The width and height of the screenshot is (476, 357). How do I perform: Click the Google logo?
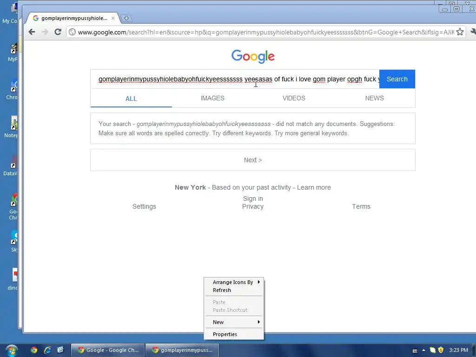tap(253, 56)
